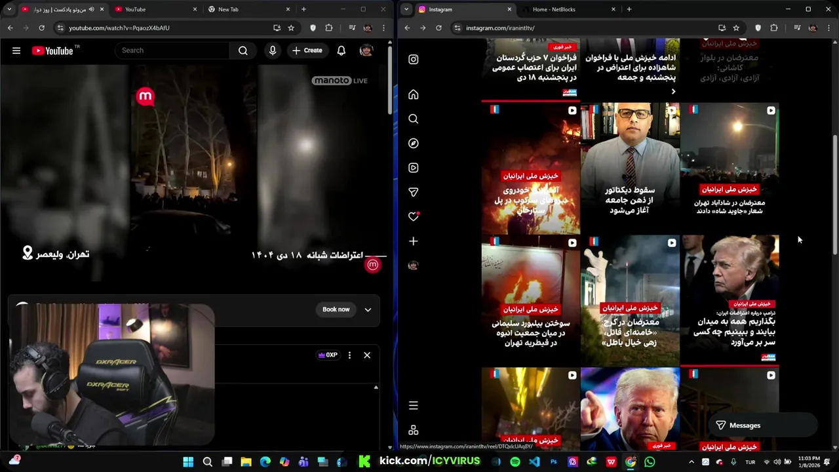Open the presenter in suit reel thumbnail
Viewport: 839px width, 472px height.
click(630, 168)
